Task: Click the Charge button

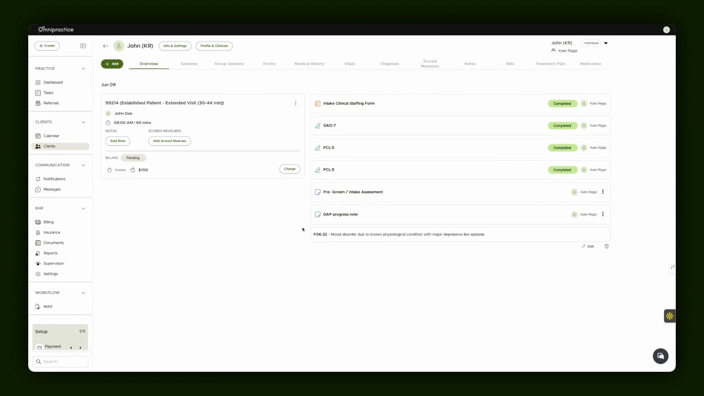Action: coord(290,169)
